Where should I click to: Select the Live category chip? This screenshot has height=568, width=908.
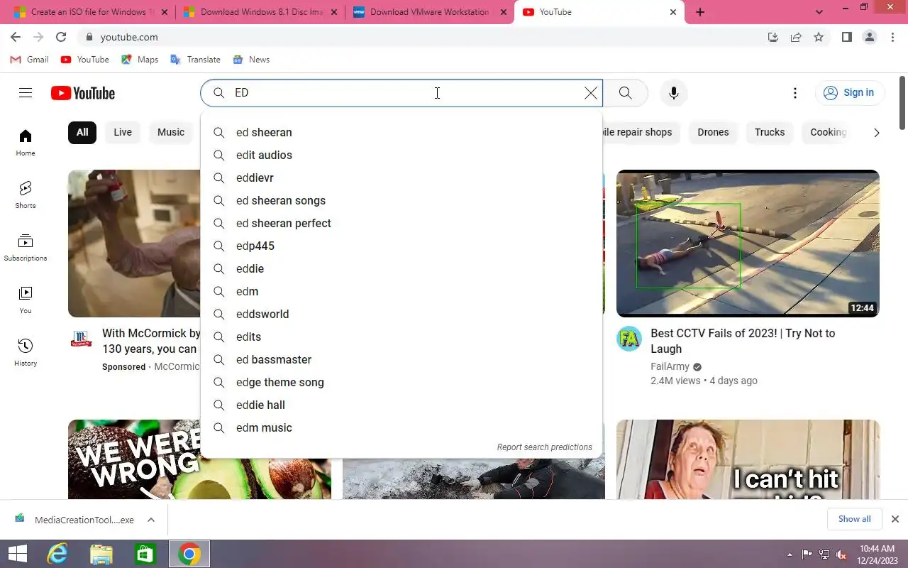point(123,132)
